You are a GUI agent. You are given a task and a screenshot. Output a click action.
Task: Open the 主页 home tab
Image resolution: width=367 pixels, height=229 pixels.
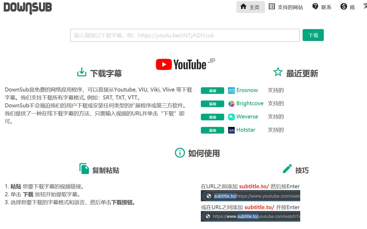pos(250,7)
